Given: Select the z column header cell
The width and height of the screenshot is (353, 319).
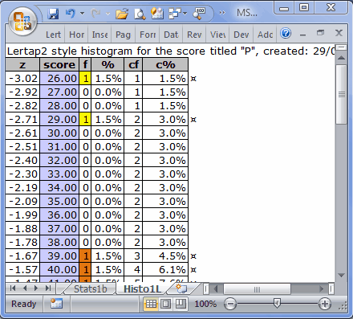Looking at the screenshot, I should (22, 64).
